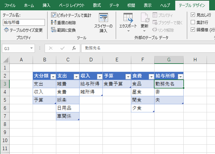Click テーブルのサイズ変更 icon
Screen dimensions: 215x154
pyautogui.click(x=6, y=30)
